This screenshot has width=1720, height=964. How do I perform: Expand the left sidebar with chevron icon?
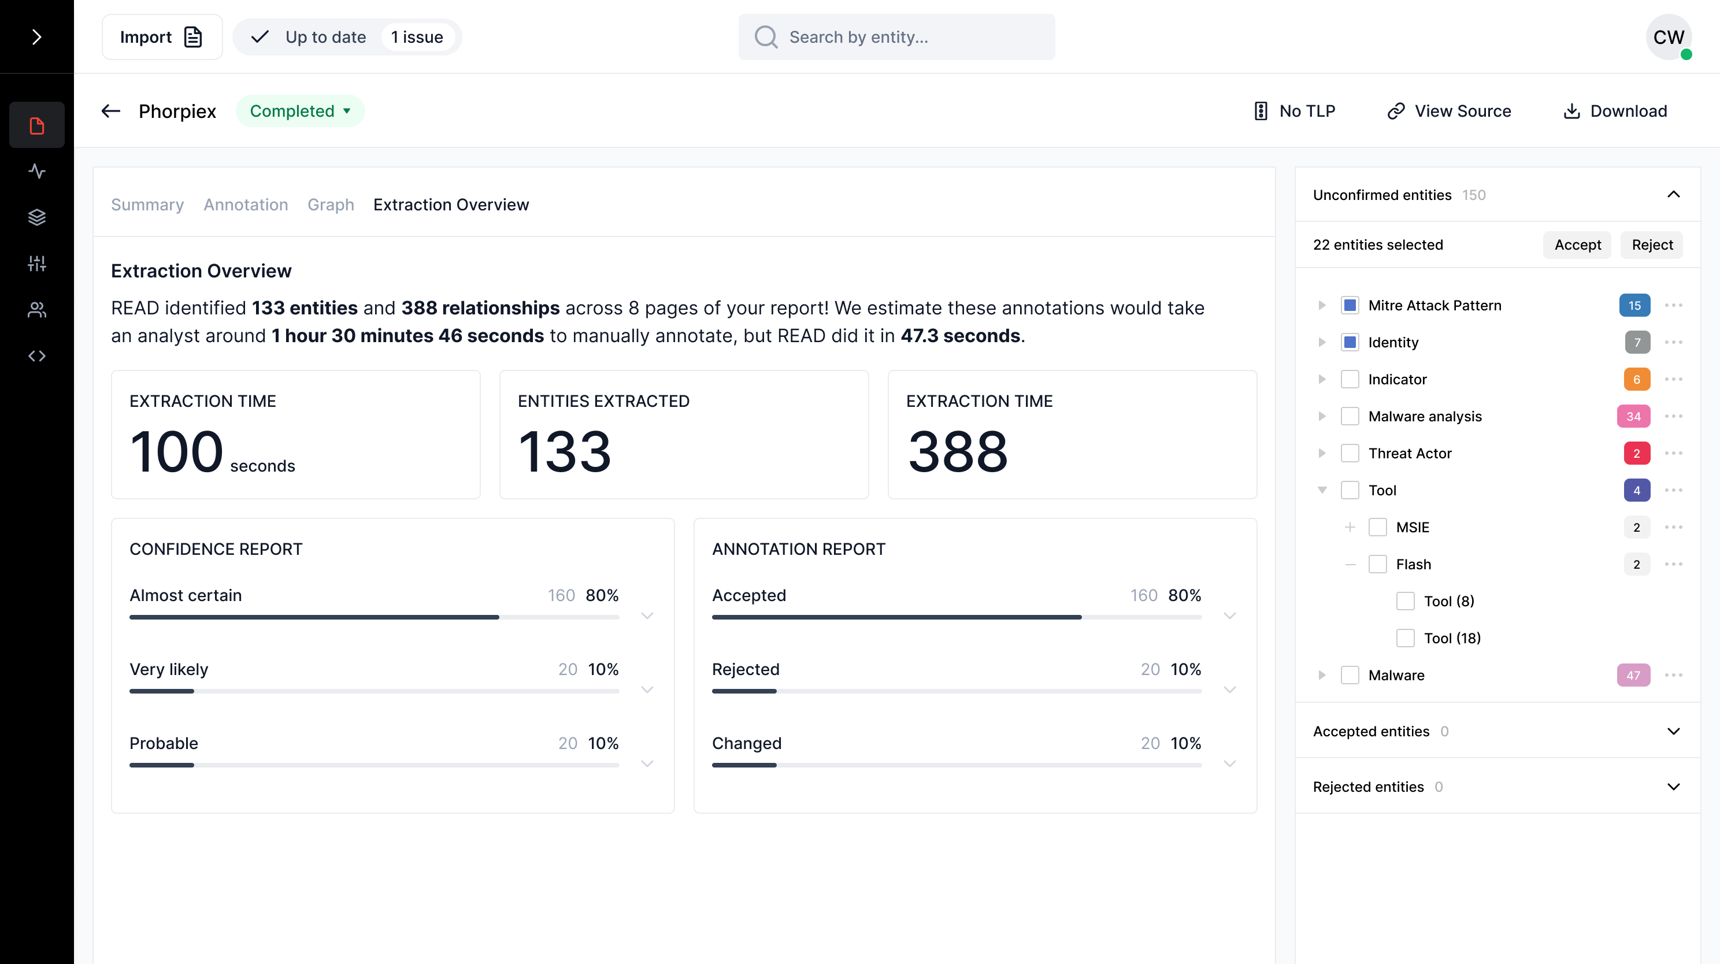click(37, 37)
